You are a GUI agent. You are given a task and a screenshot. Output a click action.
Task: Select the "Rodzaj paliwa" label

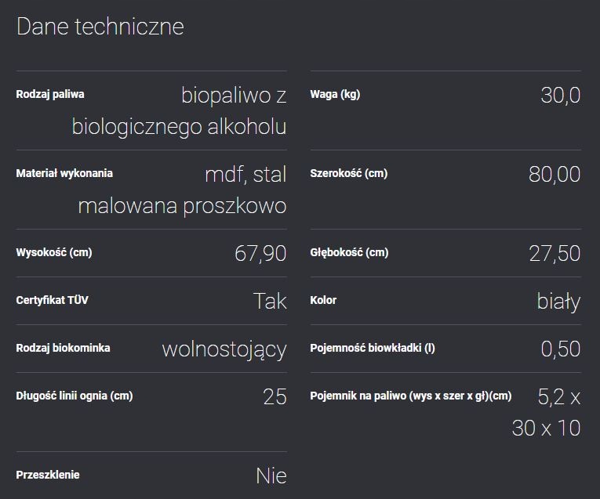coord(50,95)
